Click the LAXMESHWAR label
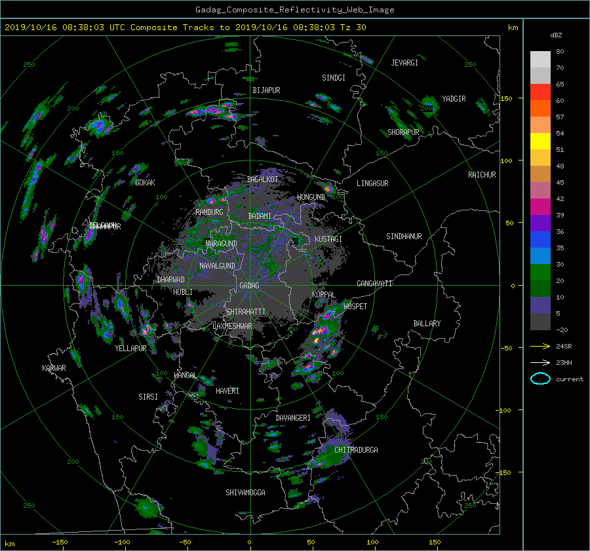Screen dimensions: 590x551 coord(232,326)
